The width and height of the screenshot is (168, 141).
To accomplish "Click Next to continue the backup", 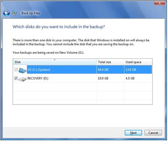I will click(x=133, y=133).
